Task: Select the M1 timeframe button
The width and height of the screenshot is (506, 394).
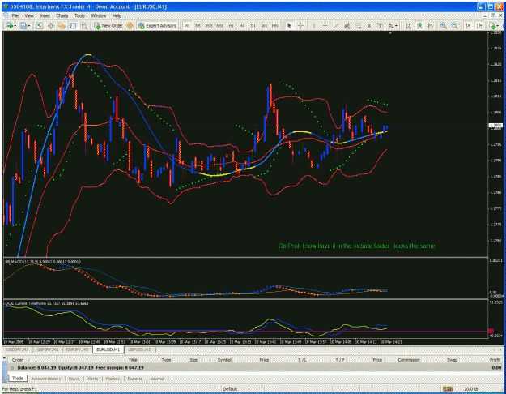Action: click(x=187, y=25)
